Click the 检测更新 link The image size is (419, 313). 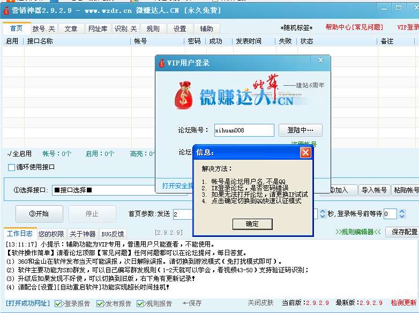pyautogui.click(x=403, y=303)
